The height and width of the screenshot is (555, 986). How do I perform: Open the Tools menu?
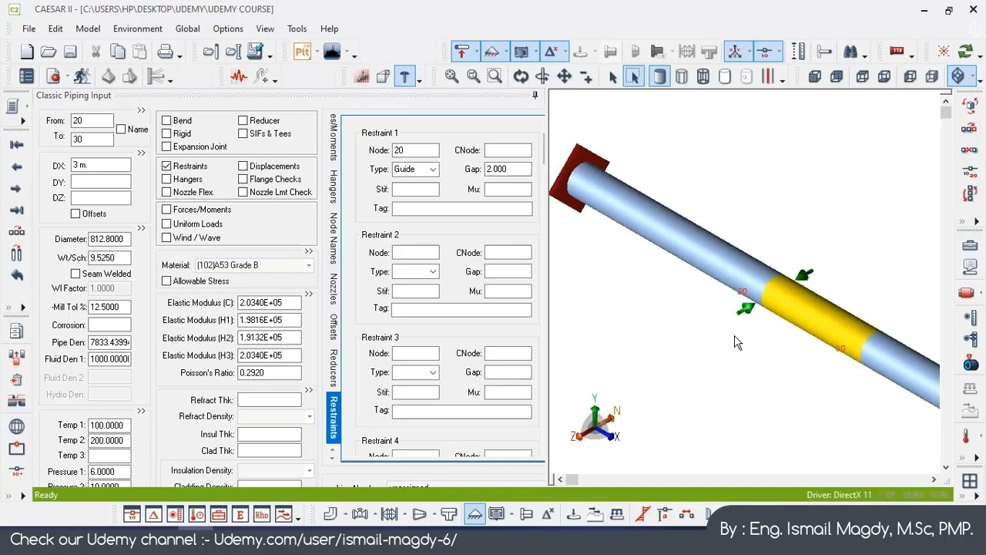click(297, 29)
